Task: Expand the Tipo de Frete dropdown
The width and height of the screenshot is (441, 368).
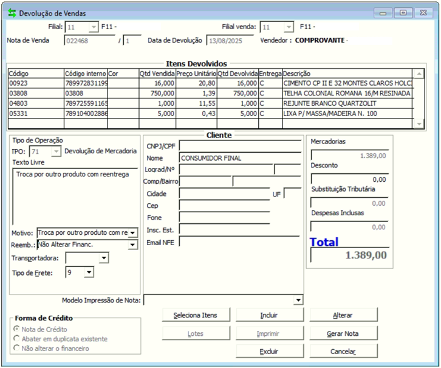Action: pos(89,273)
